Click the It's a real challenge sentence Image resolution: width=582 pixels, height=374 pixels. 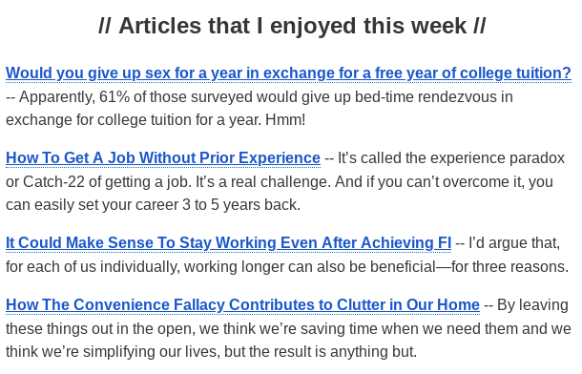[262, 182]
